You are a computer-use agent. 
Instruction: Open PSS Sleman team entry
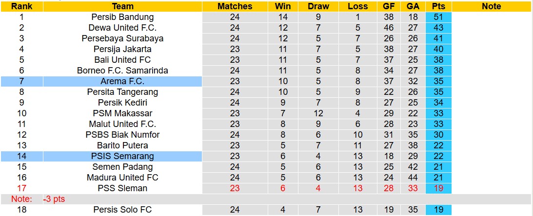[122, 188]
